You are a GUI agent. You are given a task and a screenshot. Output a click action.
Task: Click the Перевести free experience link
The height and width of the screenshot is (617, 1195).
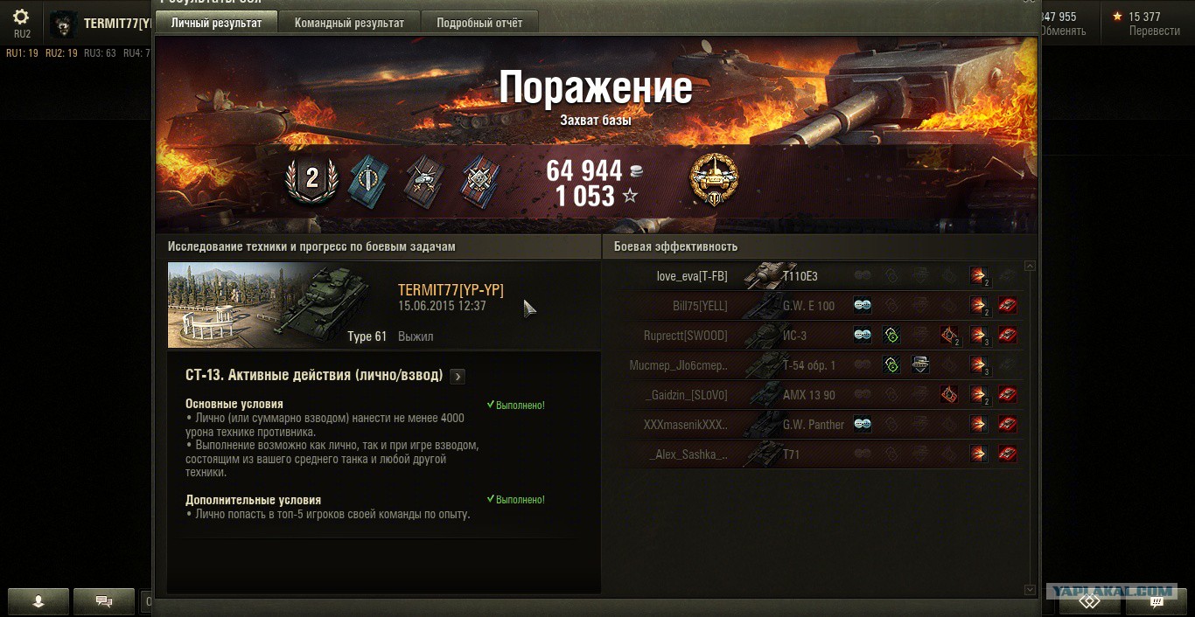tap(1154, 31)
